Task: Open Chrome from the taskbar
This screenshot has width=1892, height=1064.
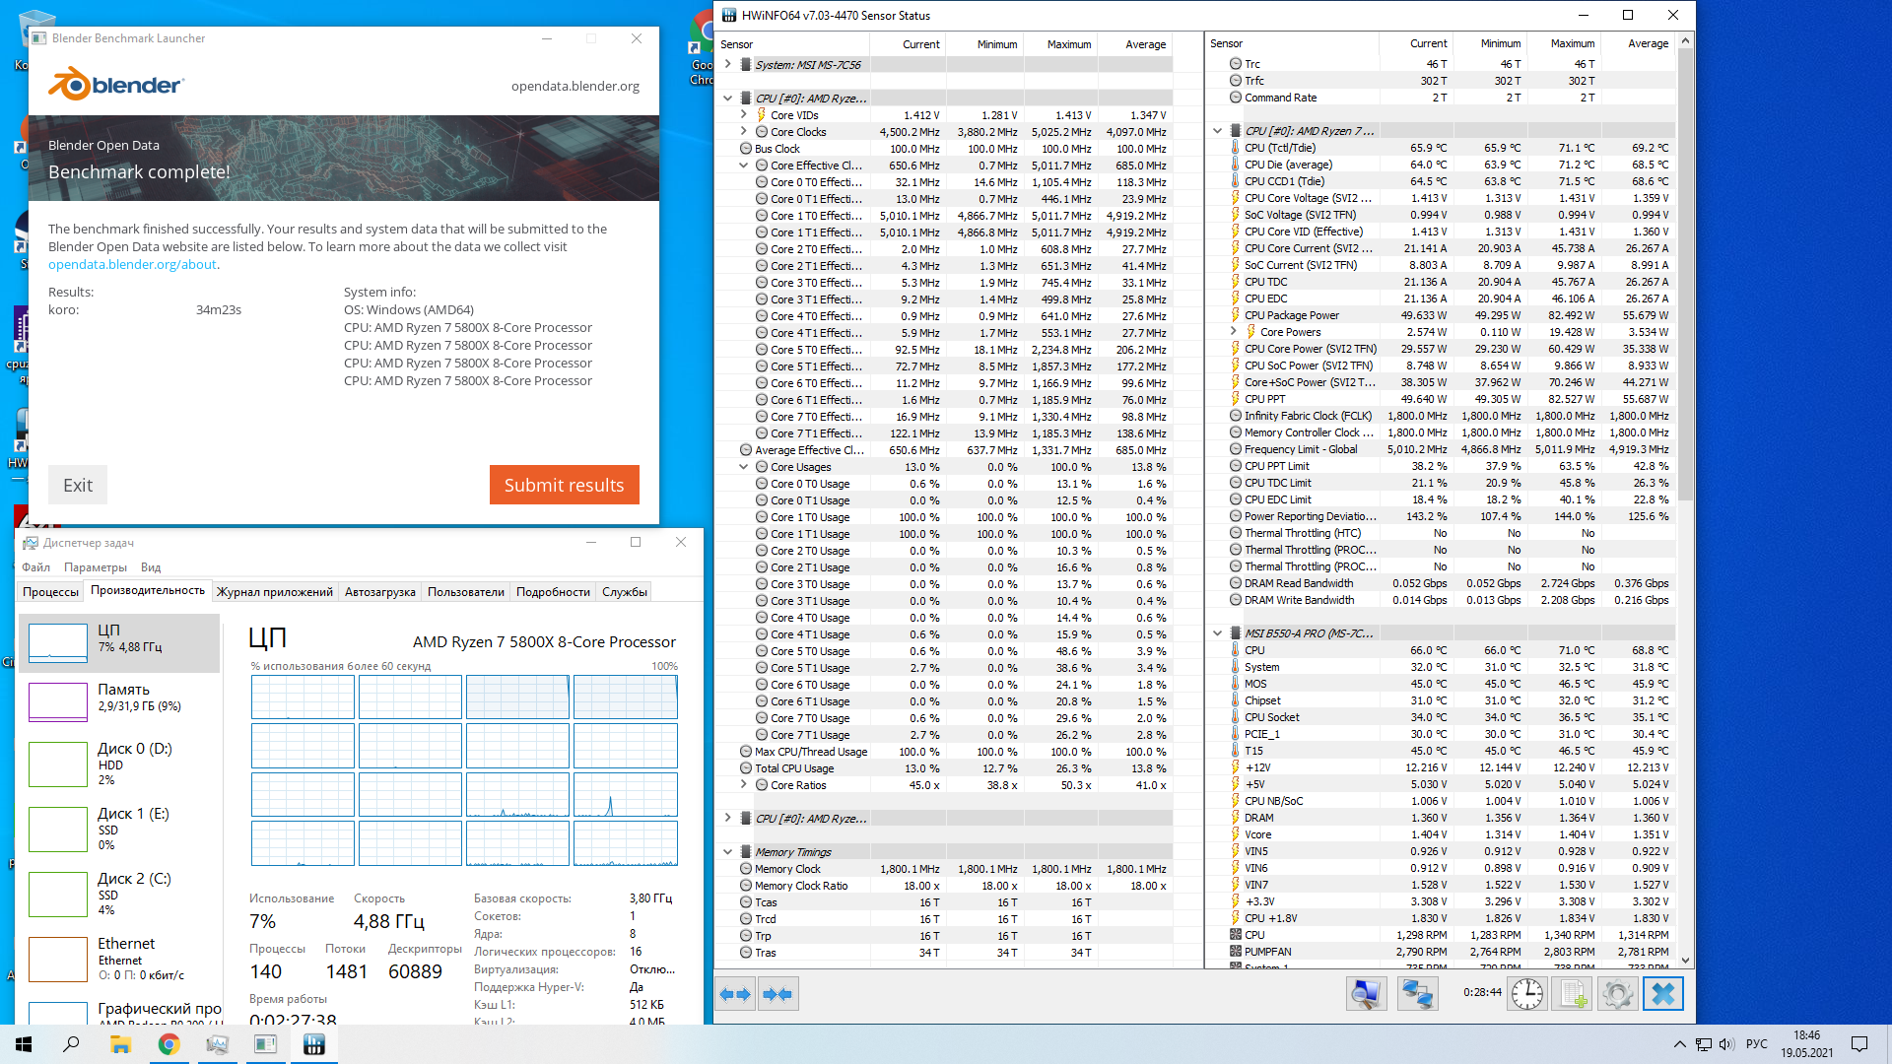Action: click(169, 1044)
